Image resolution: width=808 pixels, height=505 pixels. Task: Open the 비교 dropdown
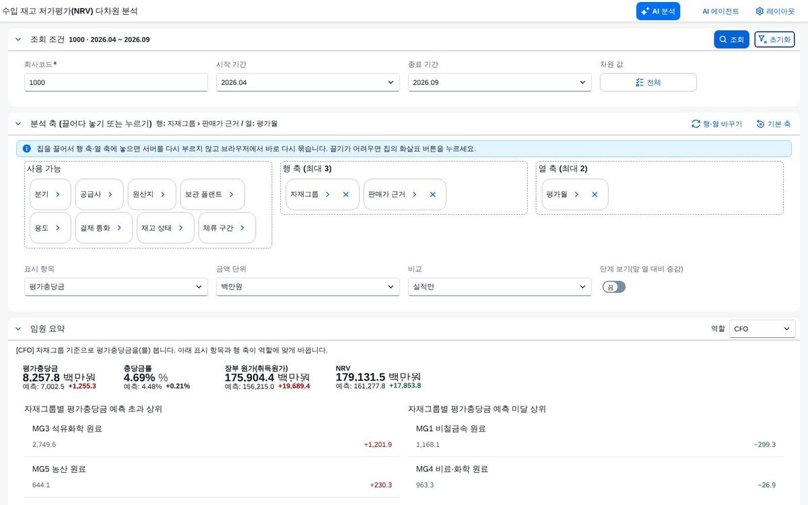point(500,287)
